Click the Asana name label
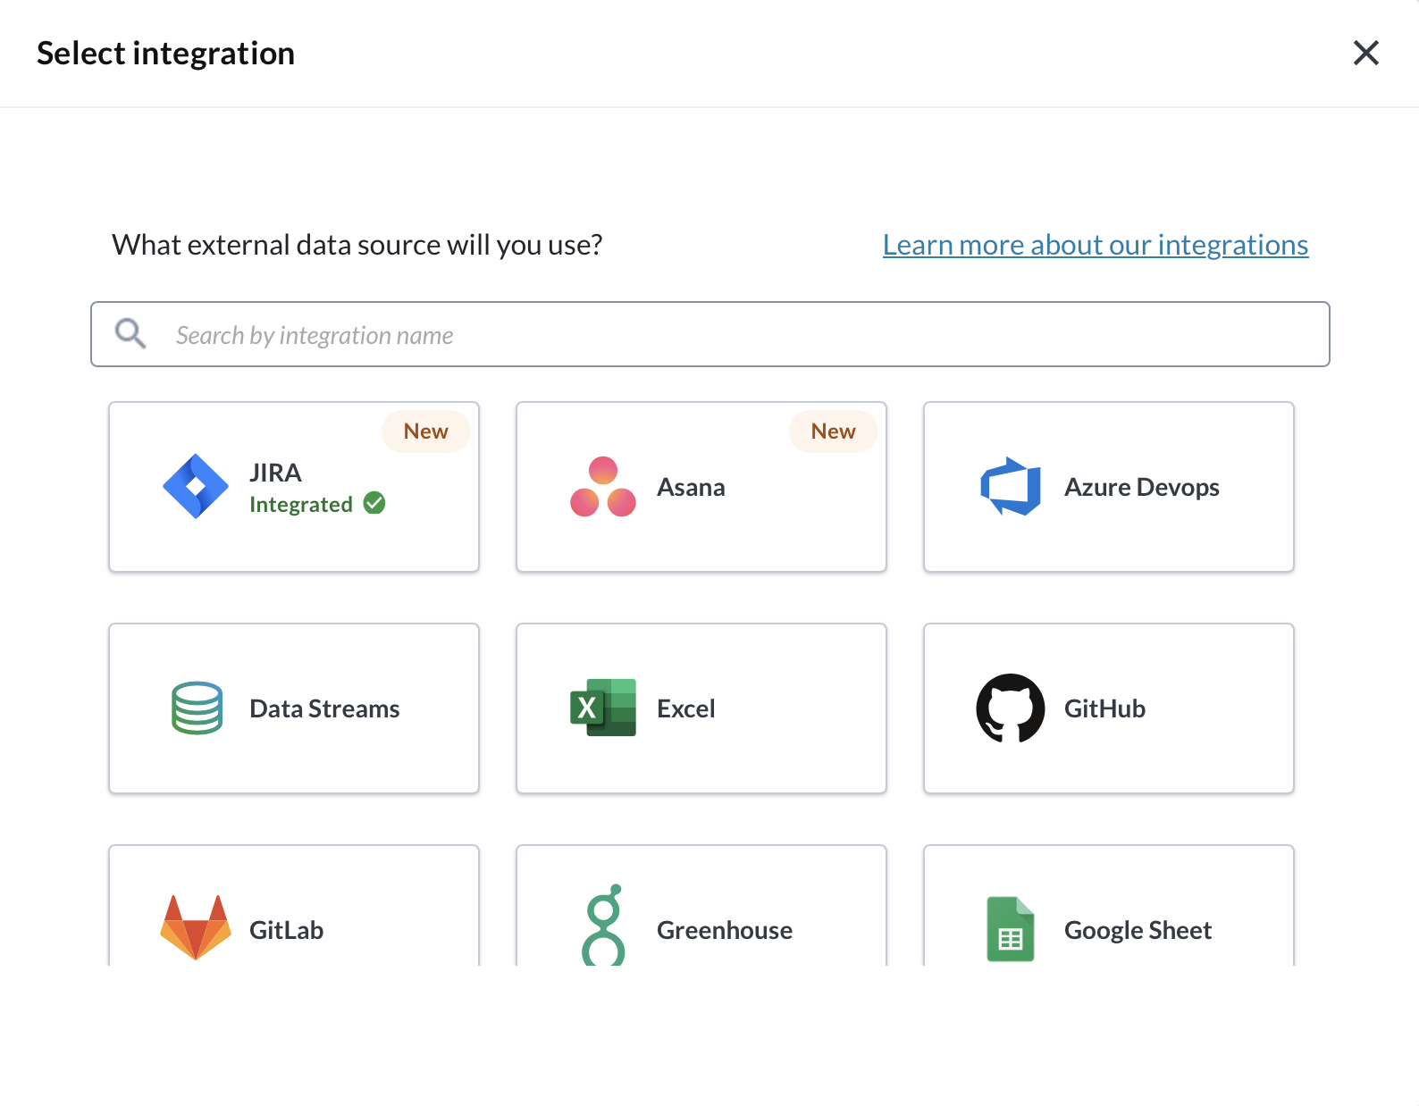This screenshot has width=1419, height=1106. pos(691,487)
